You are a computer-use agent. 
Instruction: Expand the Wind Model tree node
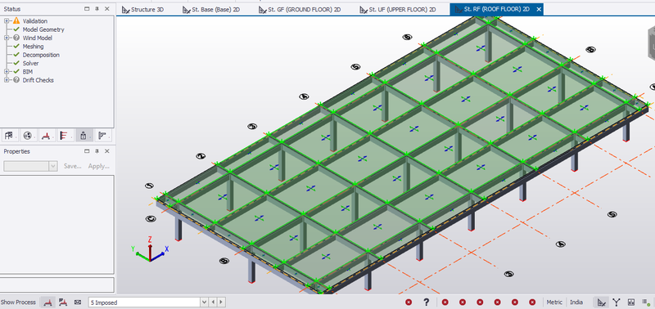point(7,38)
